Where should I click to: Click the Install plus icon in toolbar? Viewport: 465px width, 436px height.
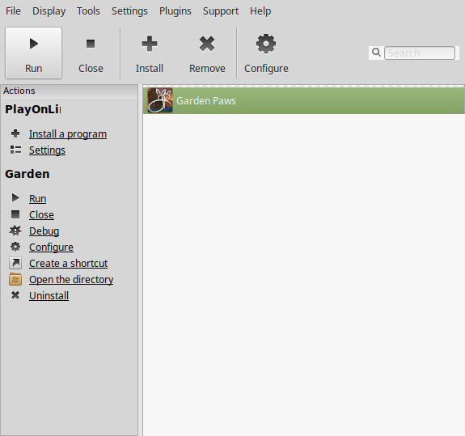[150, 44]
